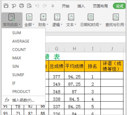Click the empty 评语 cell for rank 2

pos(112,83)
